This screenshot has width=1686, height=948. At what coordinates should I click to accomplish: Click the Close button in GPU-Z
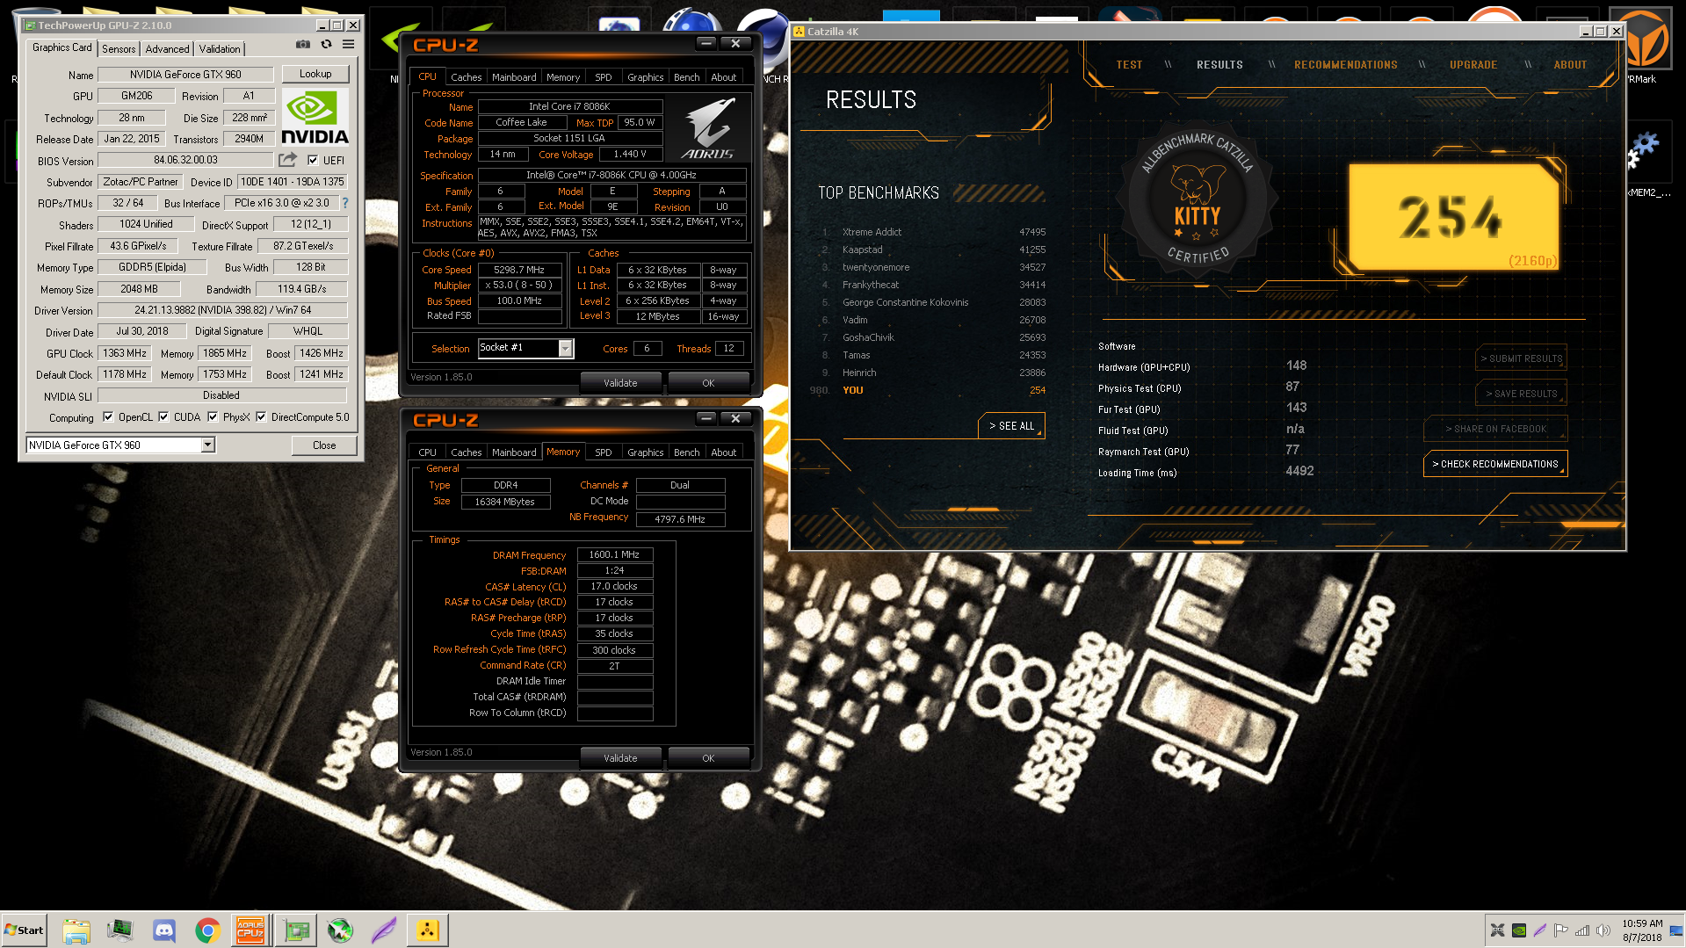(x=324, y=445)
